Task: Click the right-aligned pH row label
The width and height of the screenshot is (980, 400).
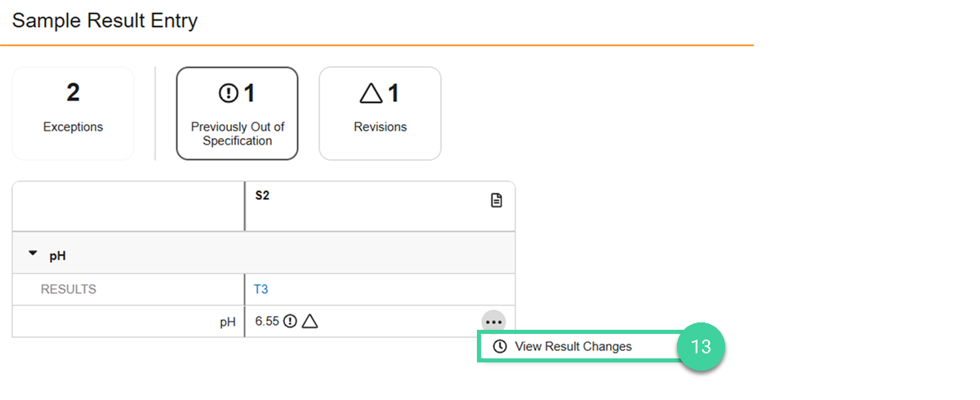Action: 227,322
